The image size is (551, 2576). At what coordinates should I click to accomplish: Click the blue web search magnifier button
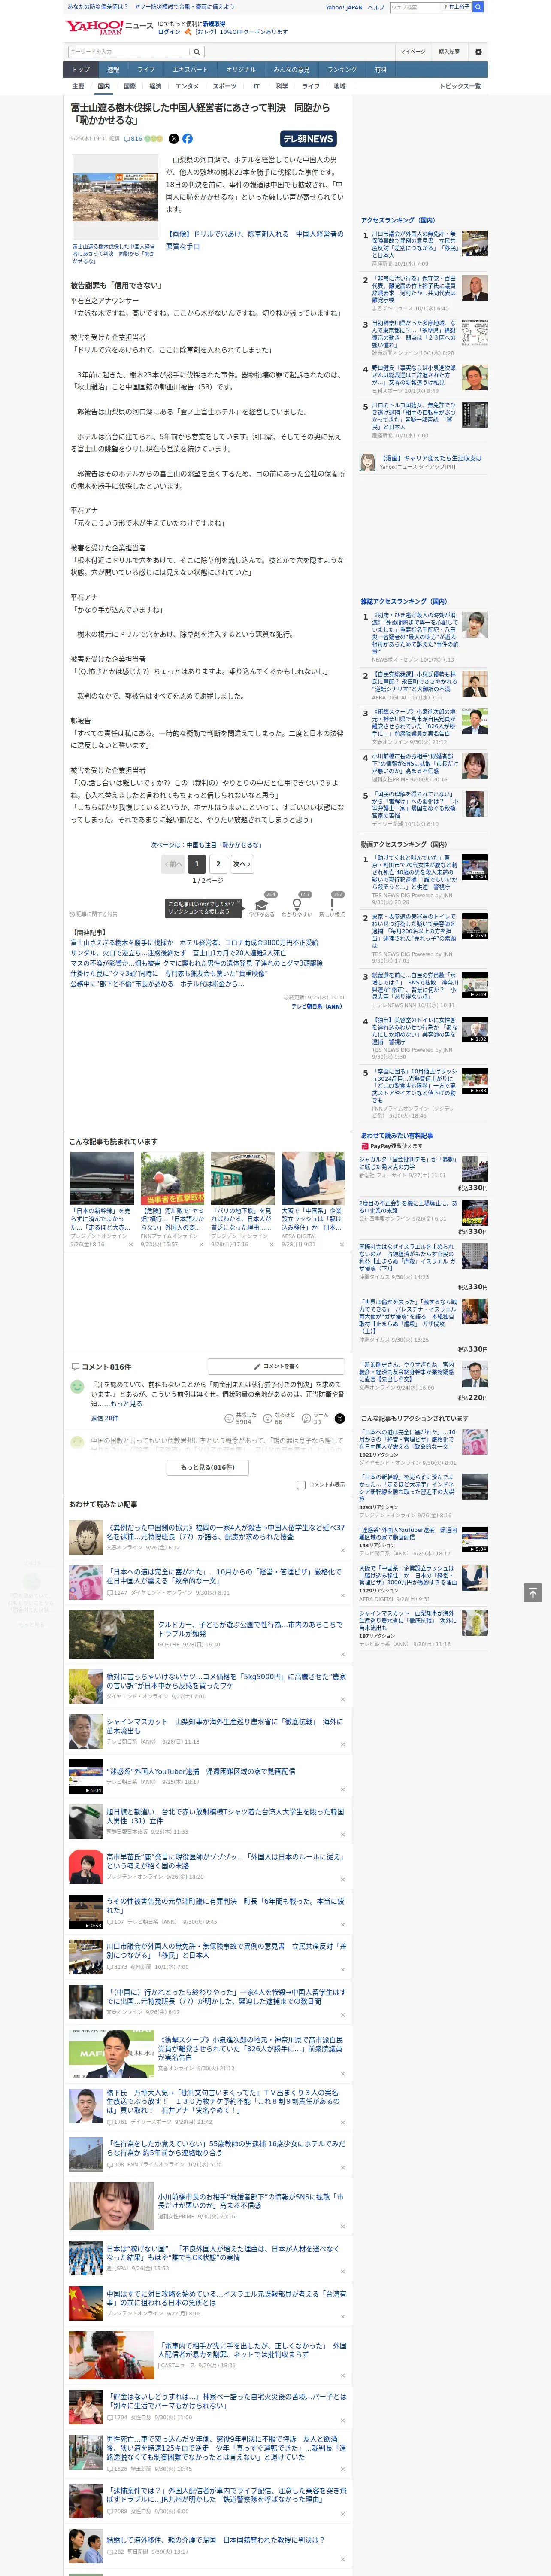point(478,7)
